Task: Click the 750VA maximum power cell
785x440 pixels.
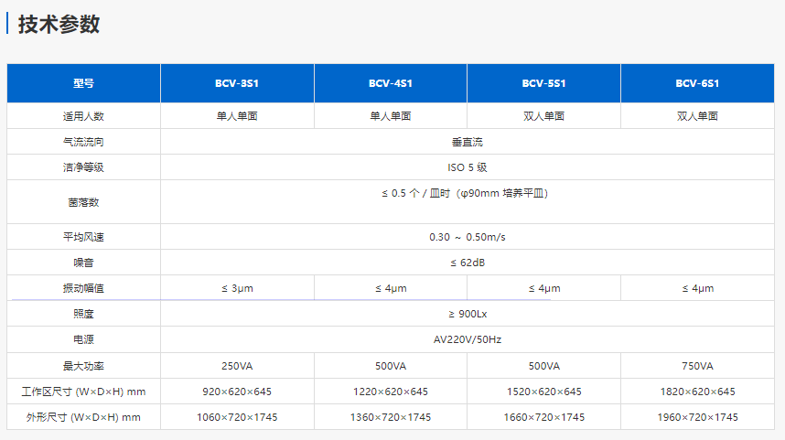Action: 697,366
